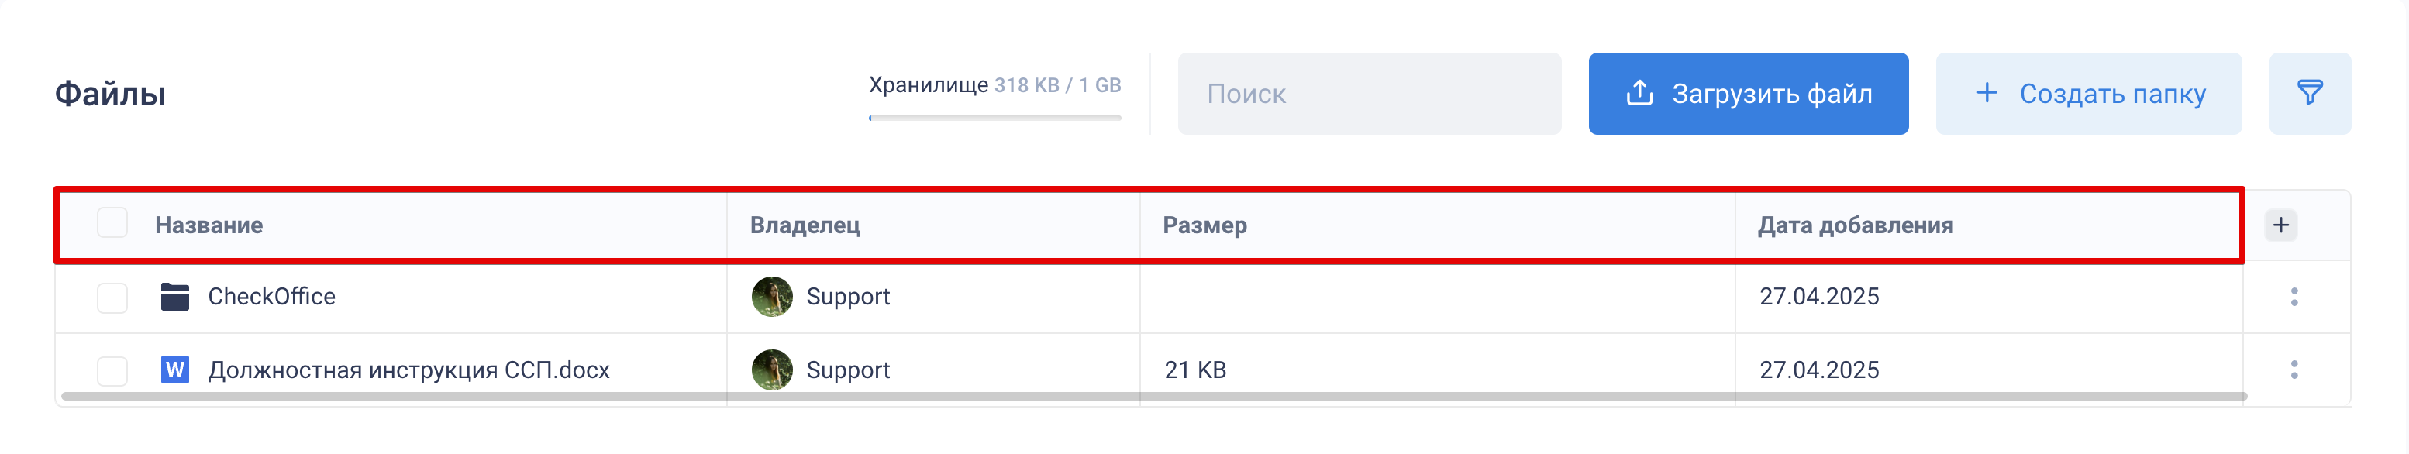Check the CheckOffice row checkbox

coord(112,298)
